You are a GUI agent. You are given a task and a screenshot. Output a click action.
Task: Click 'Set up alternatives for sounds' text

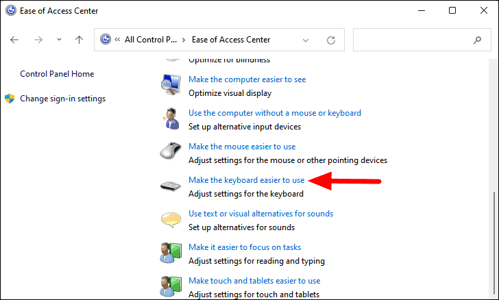click(x=241, y=227)
